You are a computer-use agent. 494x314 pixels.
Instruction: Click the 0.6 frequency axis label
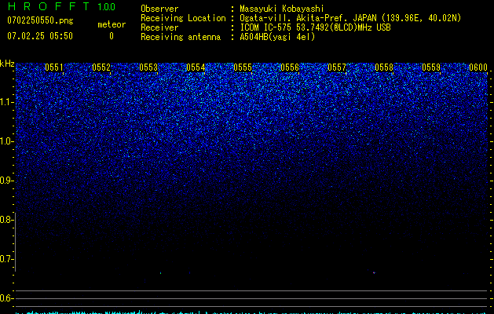point(7,298)
